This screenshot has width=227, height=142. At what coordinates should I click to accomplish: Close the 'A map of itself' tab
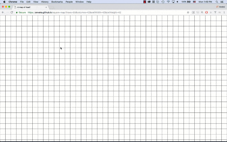[46, 7]
